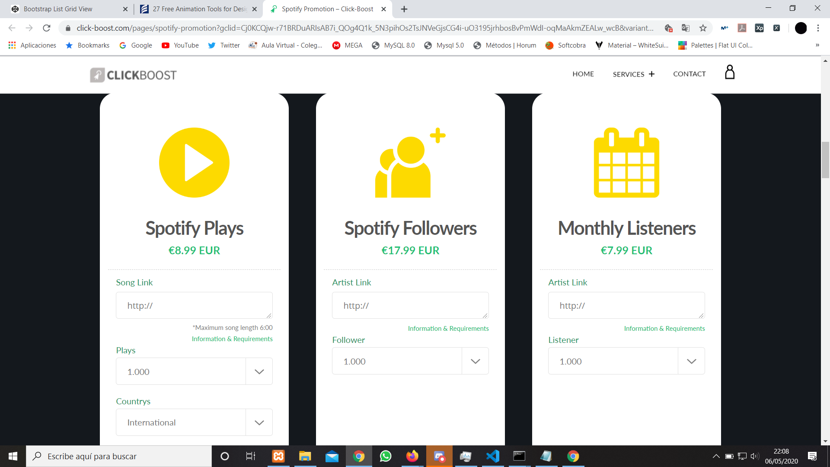Open the volume icon in system tray
This screenshot has width=830, height=467.
(755, 456)
